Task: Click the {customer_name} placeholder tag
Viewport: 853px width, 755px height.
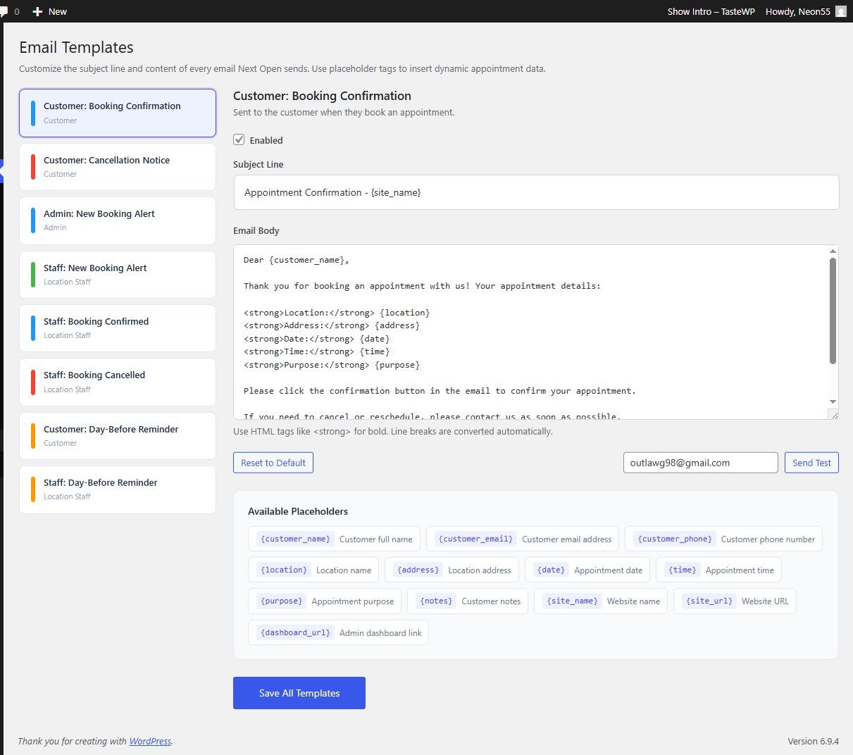Action: (295, 539)
